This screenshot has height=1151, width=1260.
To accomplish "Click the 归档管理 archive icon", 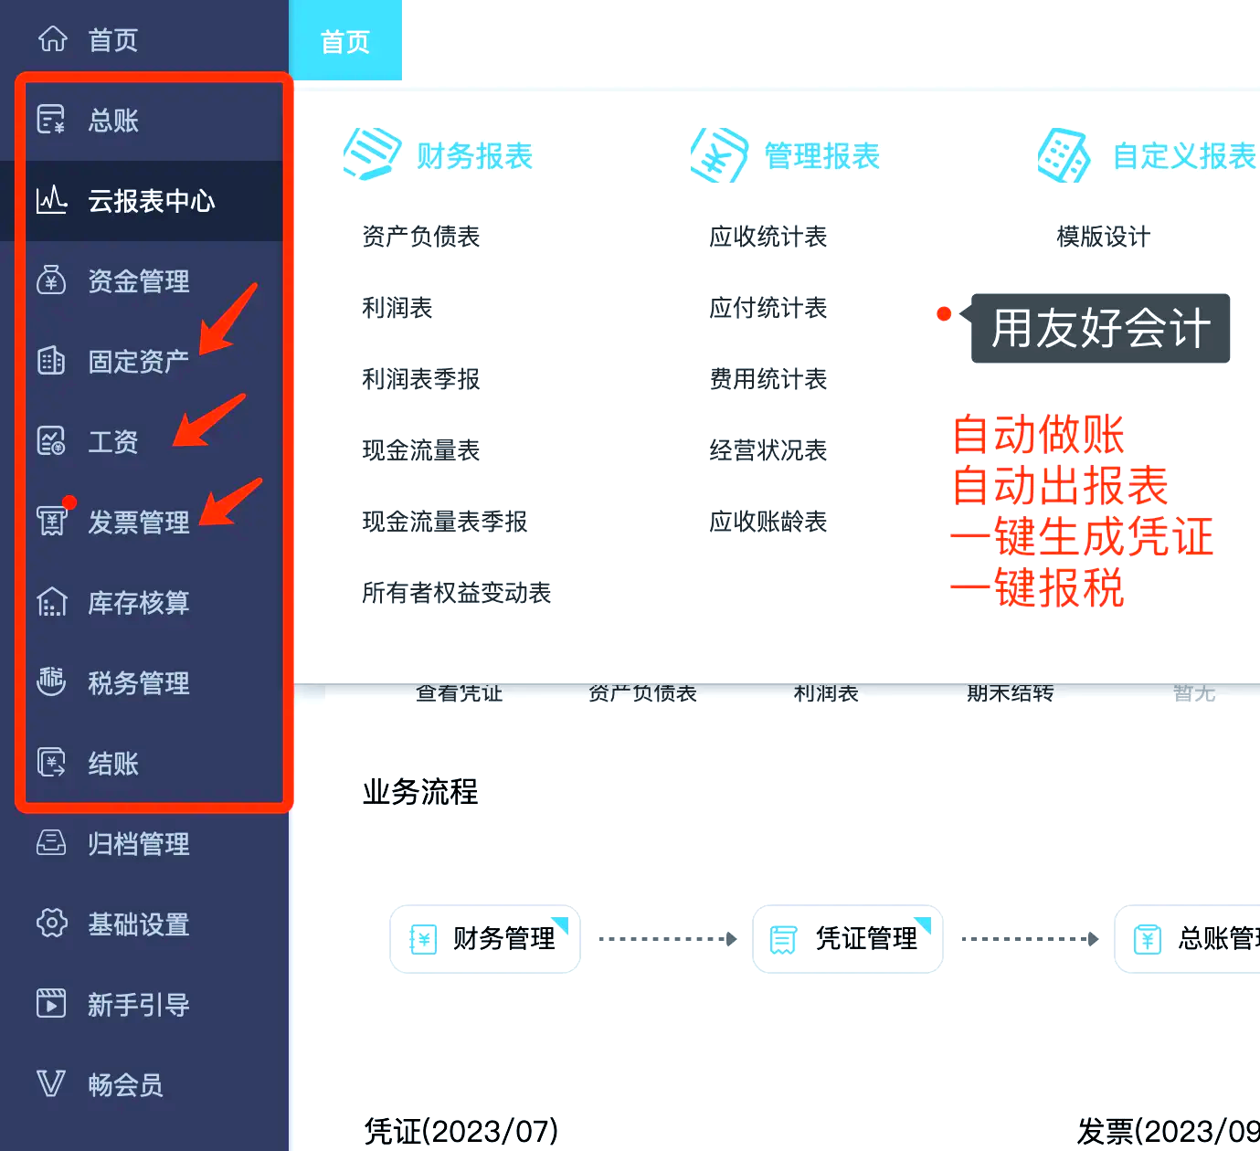I will click(x=51, y=842).
